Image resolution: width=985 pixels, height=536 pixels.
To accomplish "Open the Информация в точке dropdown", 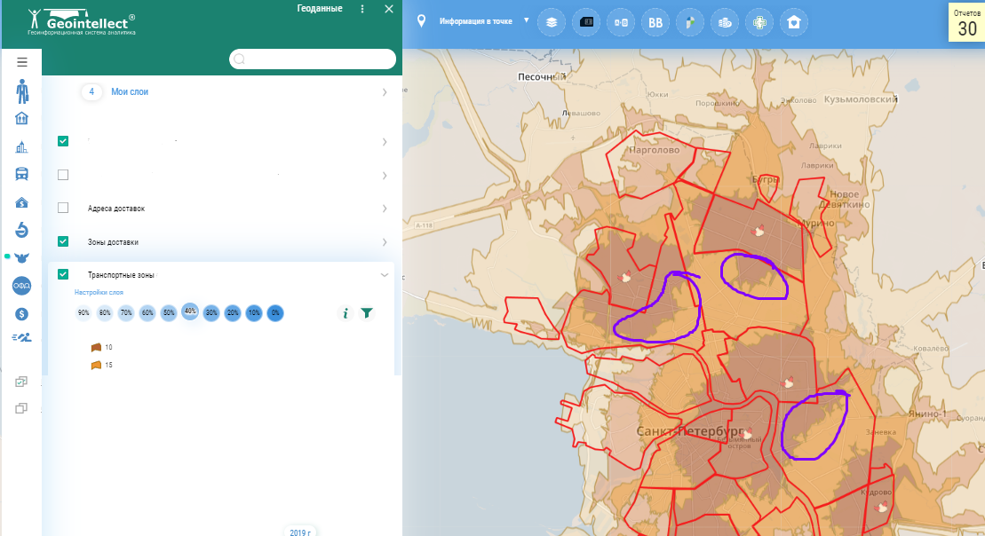I will tap(526, 20).
